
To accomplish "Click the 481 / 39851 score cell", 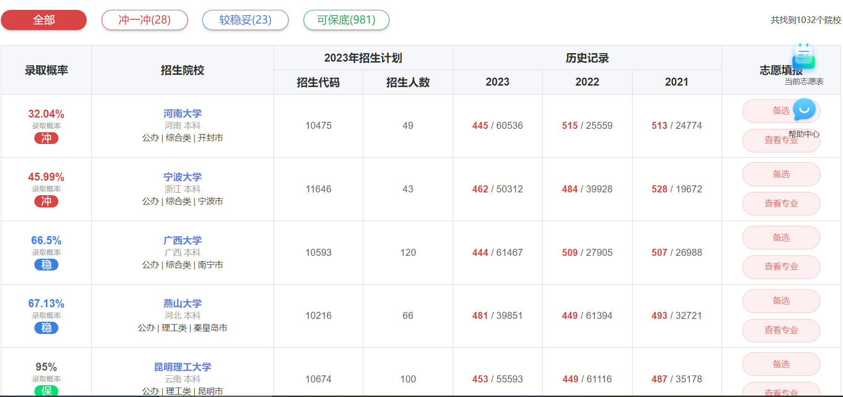I will 498,316.
